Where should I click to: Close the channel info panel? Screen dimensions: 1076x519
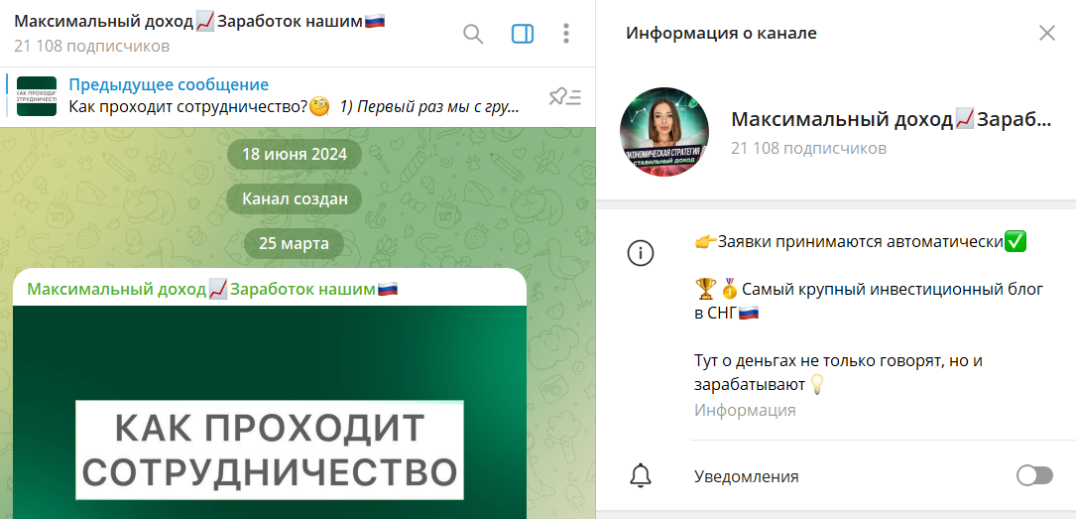[x=1047, y=33]
